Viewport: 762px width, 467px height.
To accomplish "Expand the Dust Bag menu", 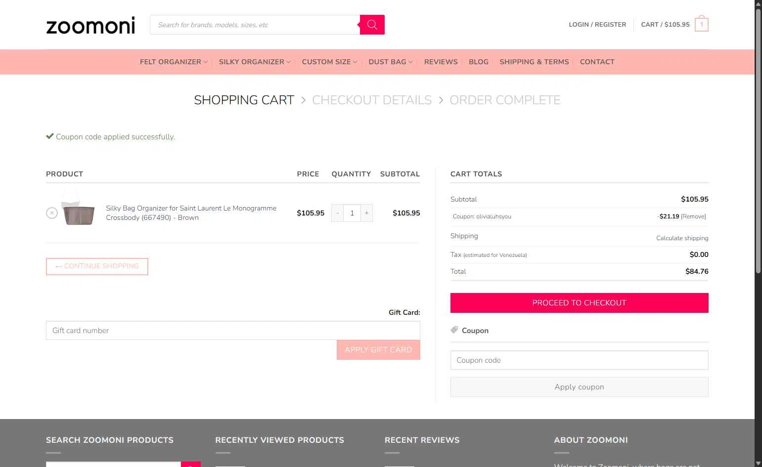I will pyautogui.click(x=391, y=62).
